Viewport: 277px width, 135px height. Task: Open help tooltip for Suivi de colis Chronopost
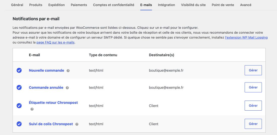tap(77, 124)
